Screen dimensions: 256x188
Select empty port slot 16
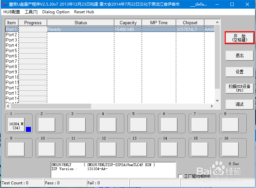pyautogui.click(x=230, y=149)
